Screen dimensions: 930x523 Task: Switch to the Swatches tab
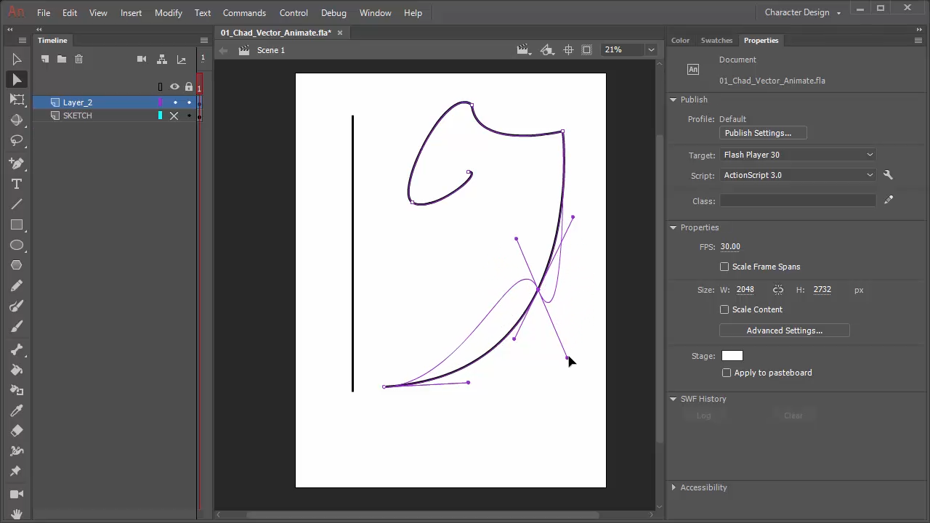pyautogui.click(x=716, y=40)
